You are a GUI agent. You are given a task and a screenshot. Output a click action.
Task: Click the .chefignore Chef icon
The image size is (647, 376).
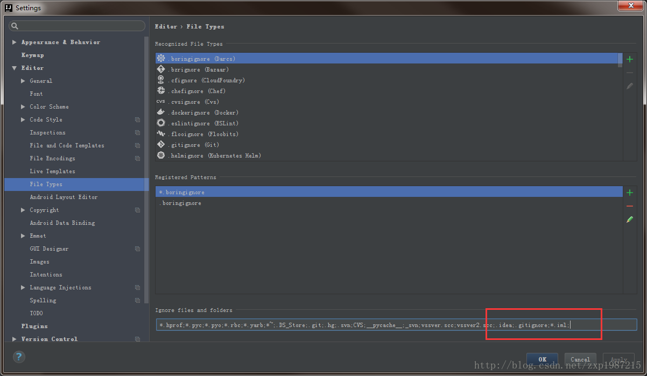click(x=161, y=91)
